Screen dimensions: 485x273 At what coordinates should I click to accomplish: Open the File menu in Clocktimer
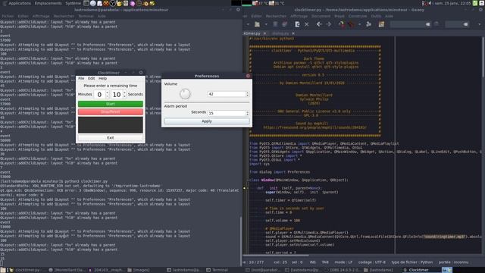point(81,79)
